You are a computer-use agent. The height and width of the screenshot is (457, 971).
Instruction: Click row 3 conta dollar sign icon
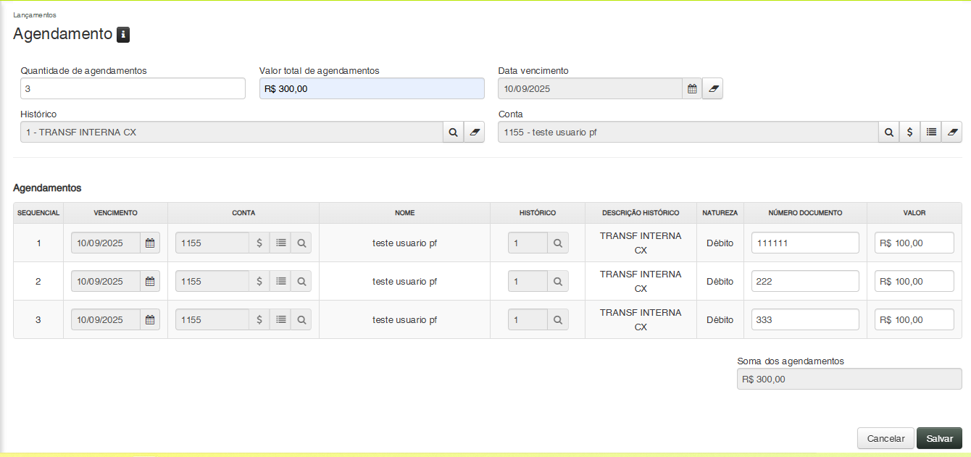click(x=259, y=320)
